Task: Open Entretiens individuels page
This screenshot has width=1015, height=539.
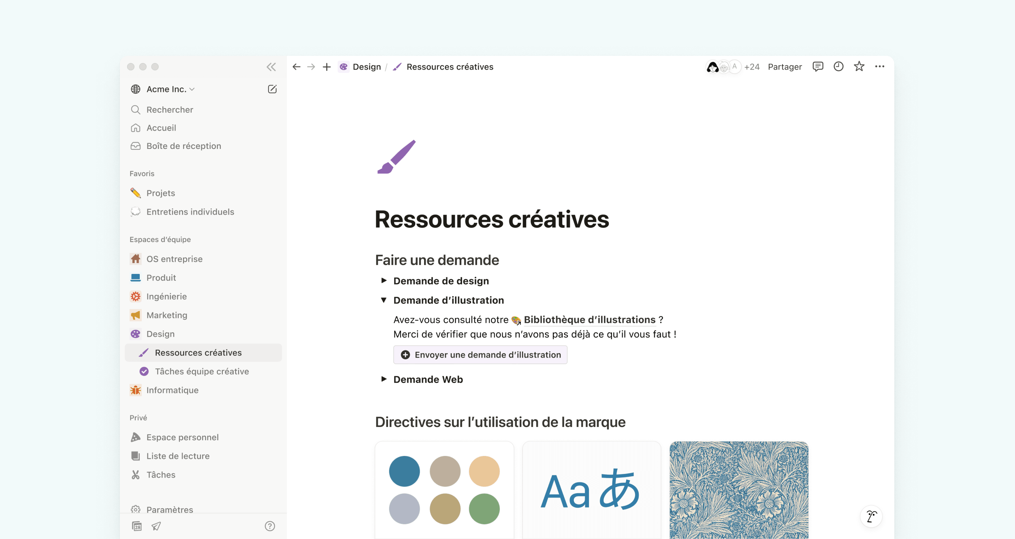Action: click(x=203, y=212)
